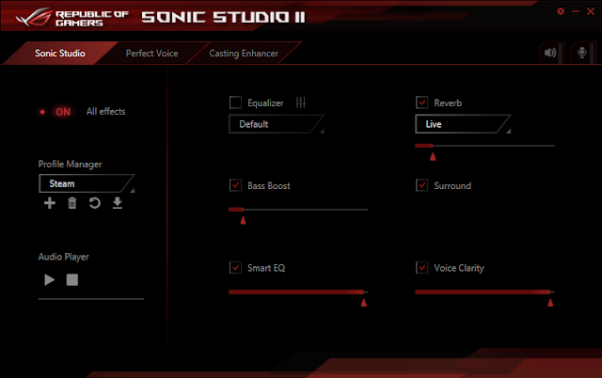Expand the Profile Manager Steam dropdown
Screen dimensions: 602x378
coord(87,183)
